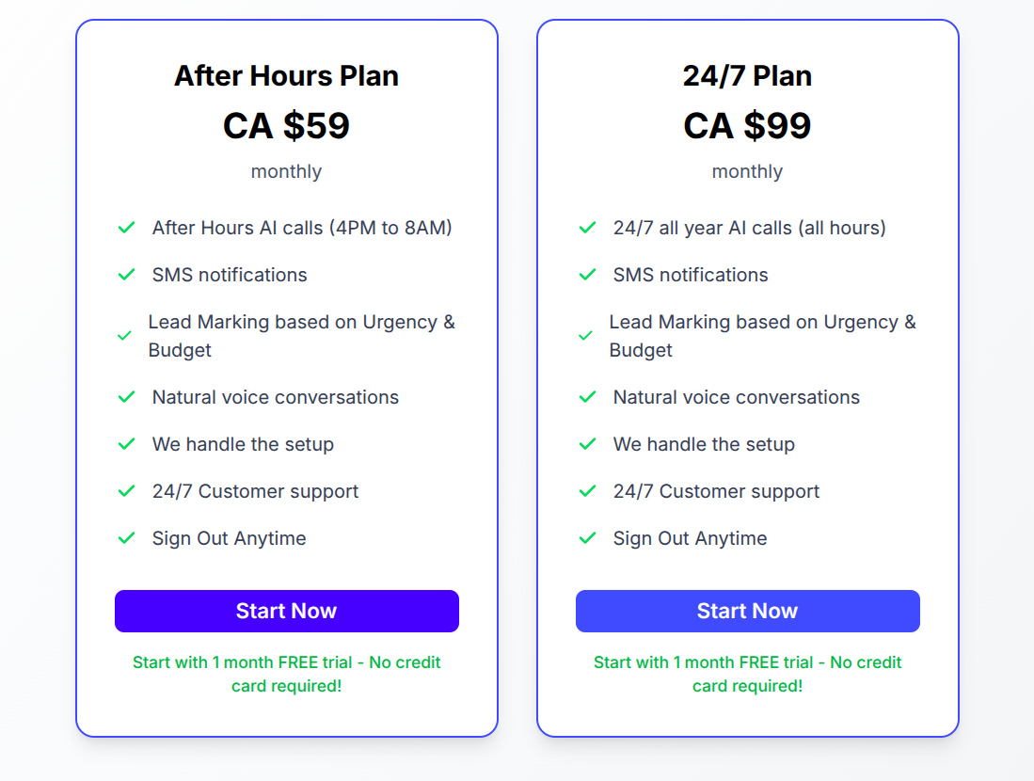Click free trial notice under After Hours Plan
Image resolution: width=1034 pixels, height=781 pixels.
(286, 674)
